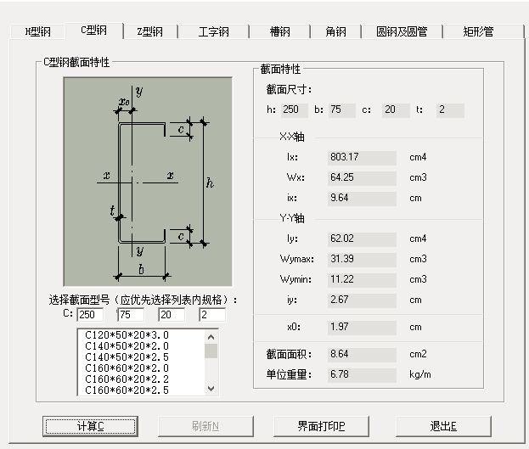
Task: Select C120*50*20*3.0 in the list
Action: (x=141, y=335)
